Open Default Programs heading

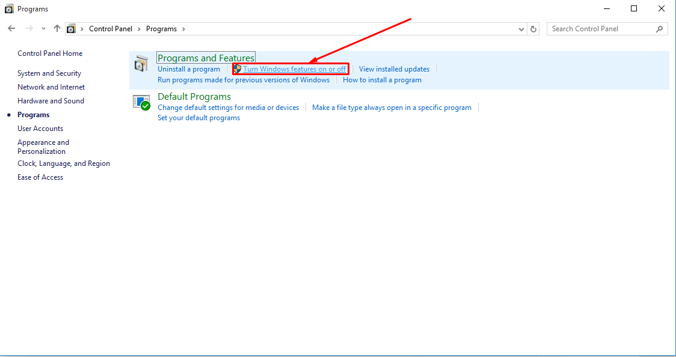[194, 97]
